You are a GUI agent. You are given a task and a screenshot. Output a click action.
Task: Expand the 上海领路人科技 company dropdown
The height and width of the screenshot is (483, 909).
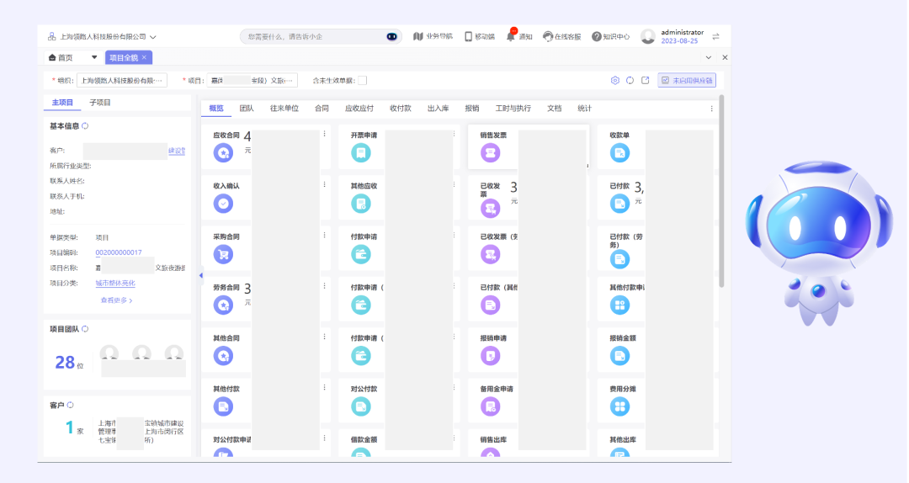point(153,37)
